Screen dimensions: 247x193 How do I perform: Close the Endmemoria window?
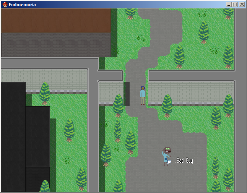241,5
